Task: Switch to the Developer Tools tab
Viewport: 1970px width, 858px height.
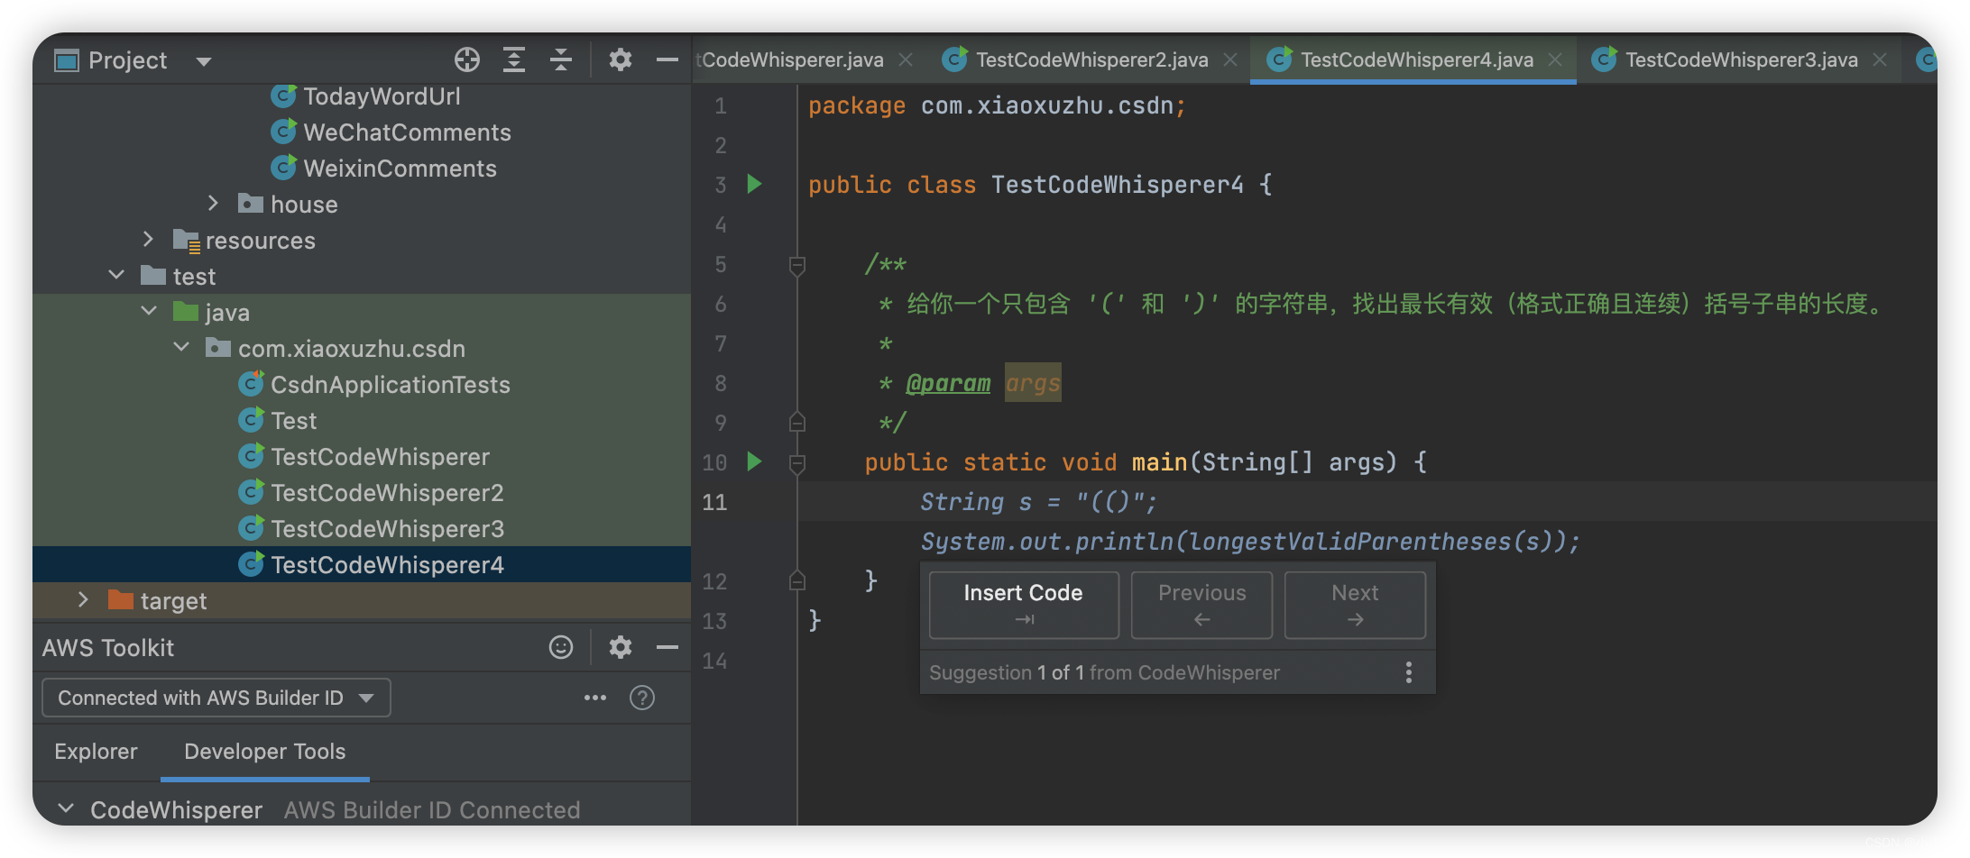Action: 264,751
